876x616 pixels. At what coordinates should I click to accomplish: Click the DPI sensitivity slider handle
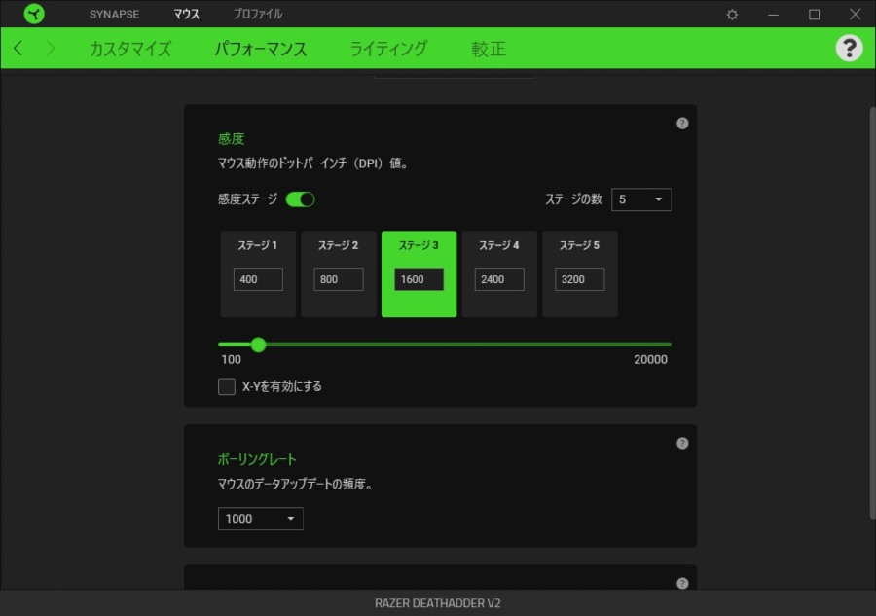[x=258, y=344]
